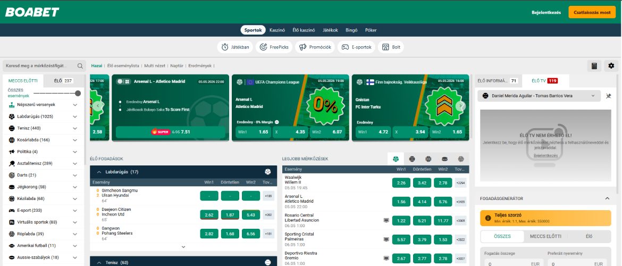Select the basketball icon in Legjobb mérkőzések

pos(428,159)
